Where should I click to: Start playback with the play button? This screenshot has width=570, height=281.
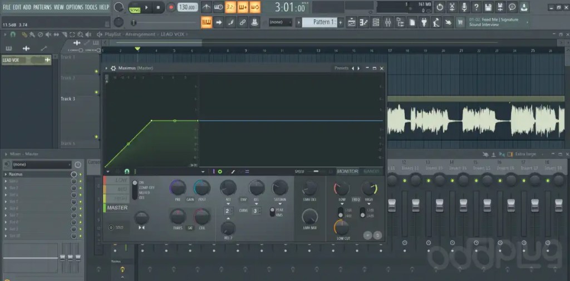[x=146, y=7]
